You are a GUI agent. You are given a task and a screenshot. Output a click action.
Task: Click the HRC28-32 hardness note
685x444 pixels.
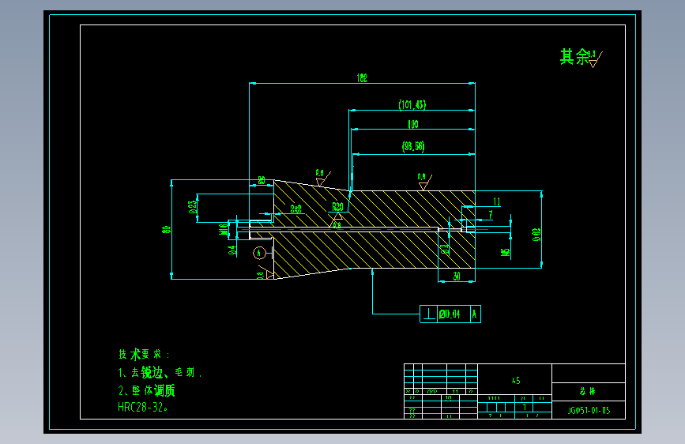pos(142,408)
